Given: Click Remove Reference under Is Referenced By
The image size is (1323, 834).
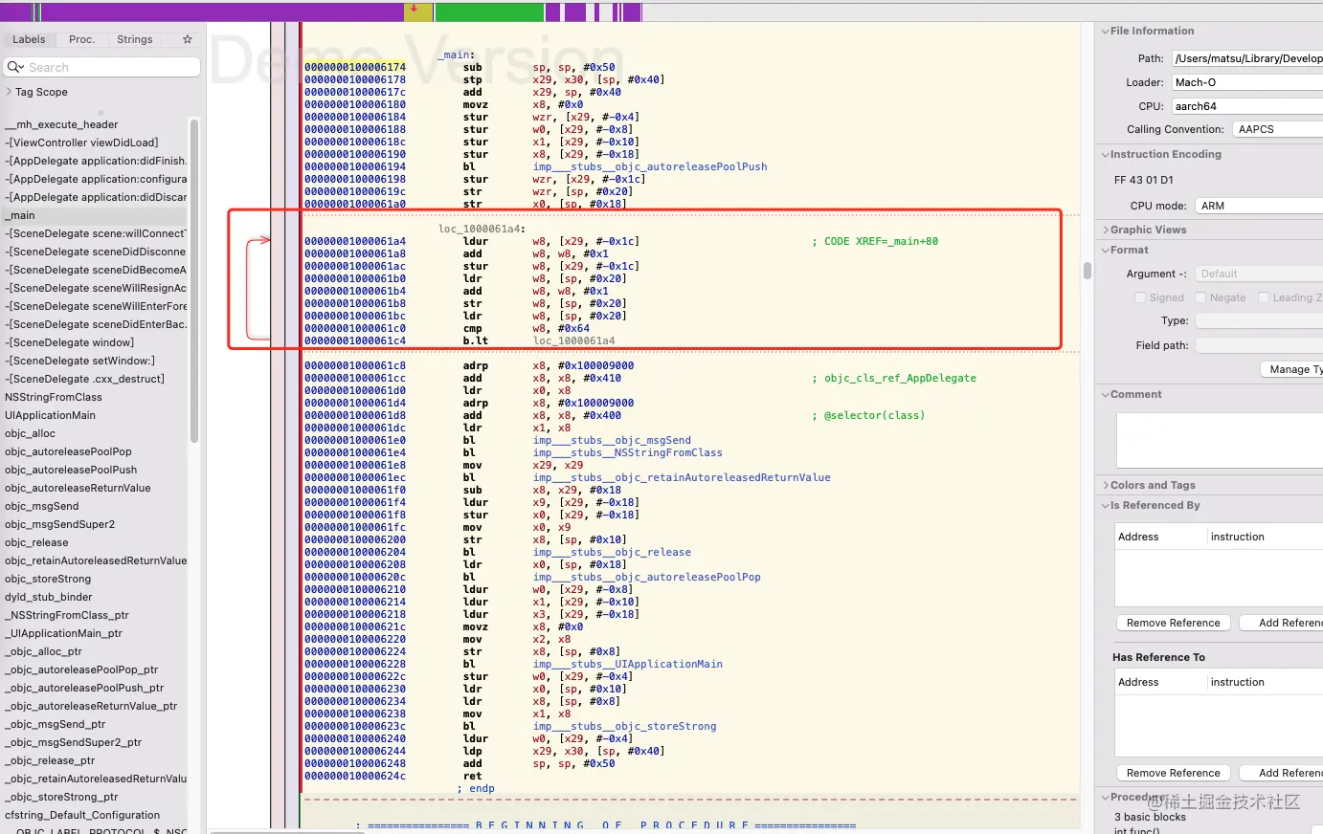Looking at the screenshot, I should click(x=1173, y=623).
